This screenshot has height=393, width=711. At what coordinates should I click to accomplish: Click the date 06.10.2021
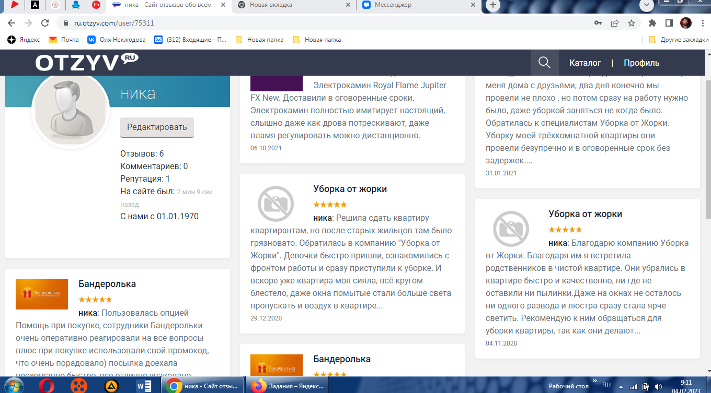[266, 148]
